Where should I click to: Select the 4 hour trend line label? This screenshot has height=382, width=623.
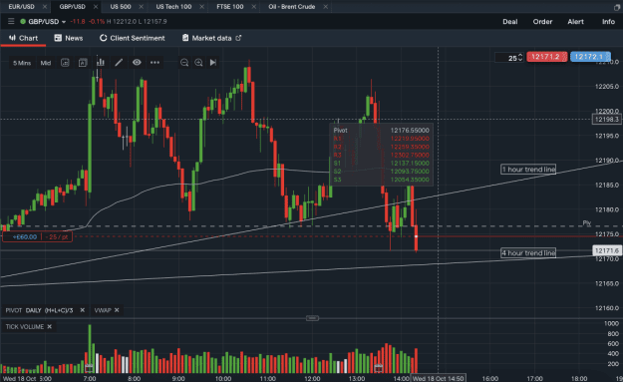point(528,252)
